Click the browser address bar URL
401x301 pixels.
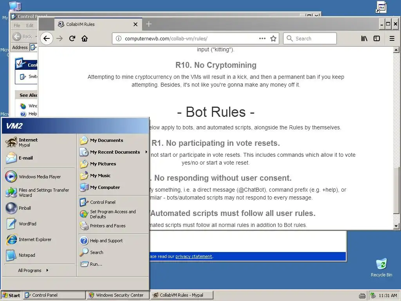[x=166, y=39]
